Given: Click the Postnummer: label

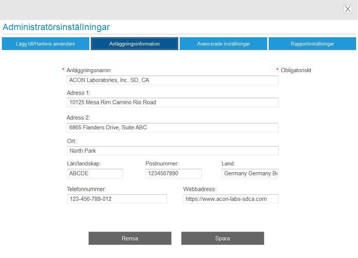Looking at the screenshot, I should (162, 164).
